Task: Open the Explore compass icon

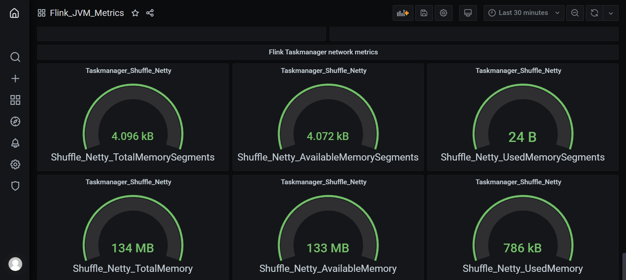Action: [15, 121]
